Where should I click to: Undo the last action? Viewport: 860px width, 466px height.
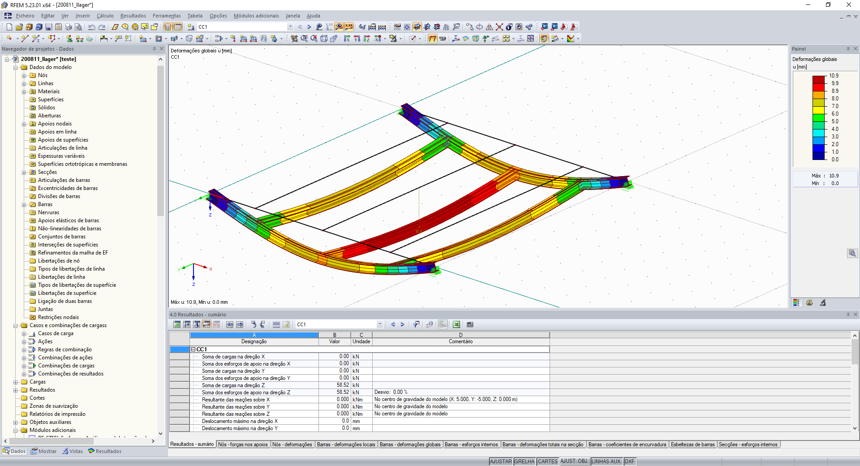[92, 27]
